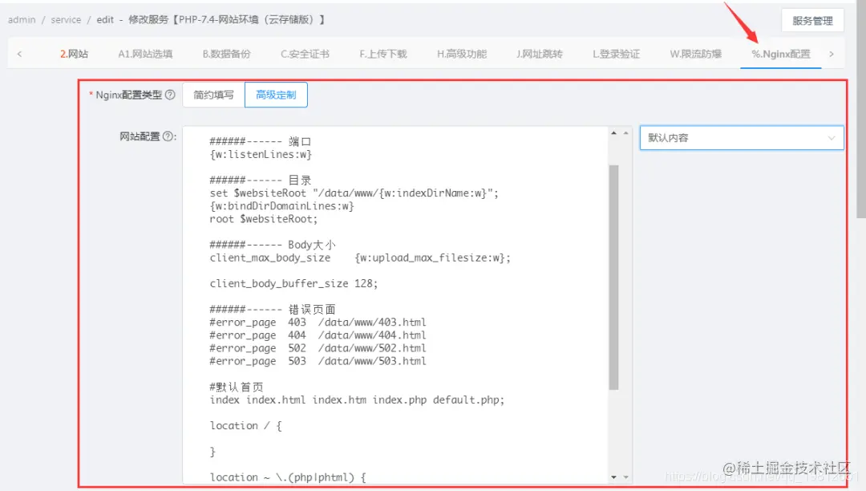
Task: Click the 服务管理 button
Action: click(x=812, y=19)
